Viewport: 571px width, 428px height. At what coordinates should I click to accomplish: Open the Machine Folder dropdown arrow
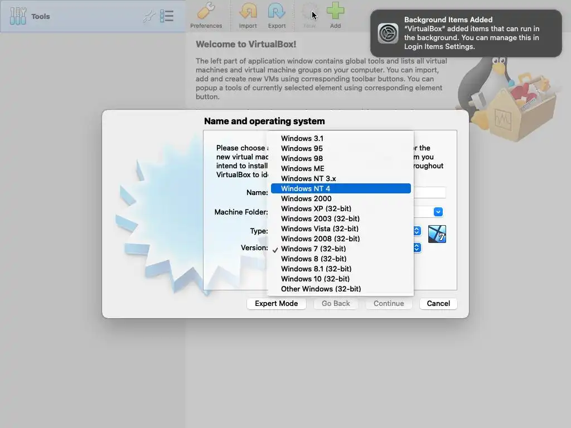click(x=438, y=212)
